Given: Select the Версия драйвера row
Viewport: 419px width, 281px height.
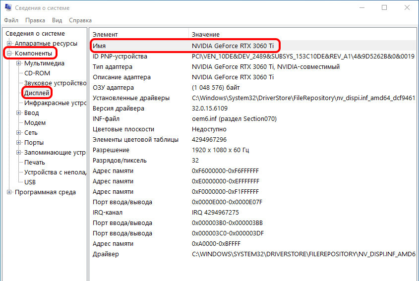Looking at the screenshot, I should click(x=253, y=109).
